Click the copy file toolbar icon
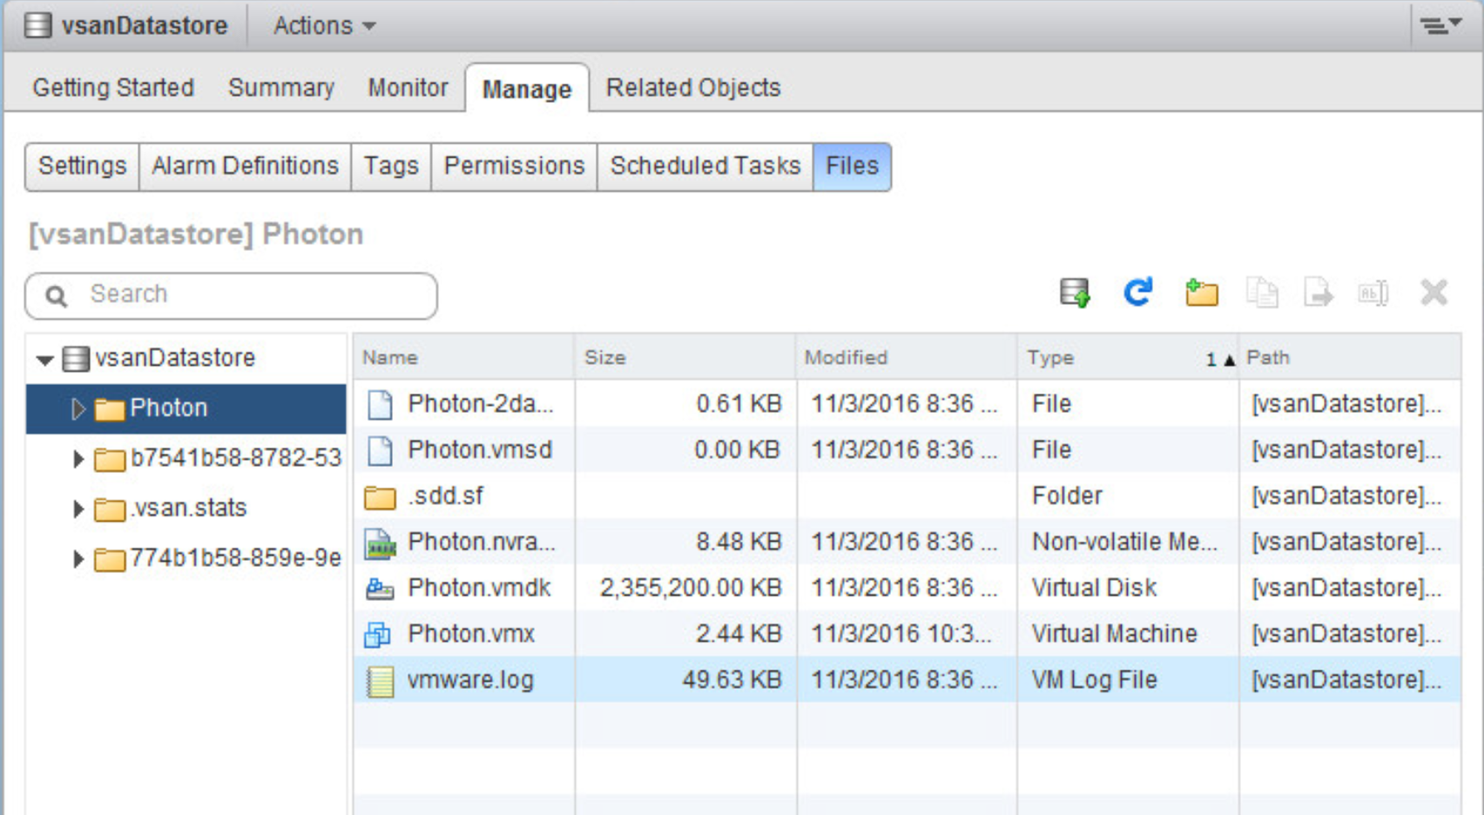Viewport: 1484px width, 815px height. click(1262, 293)
